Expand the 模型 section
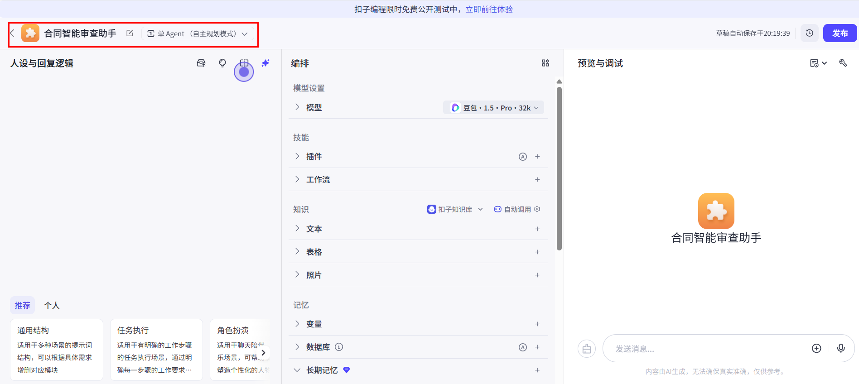 tap(297, 107)
